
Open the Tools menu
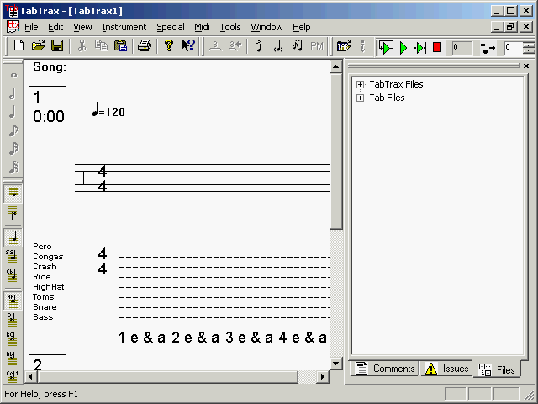click(x=230, y=27)
